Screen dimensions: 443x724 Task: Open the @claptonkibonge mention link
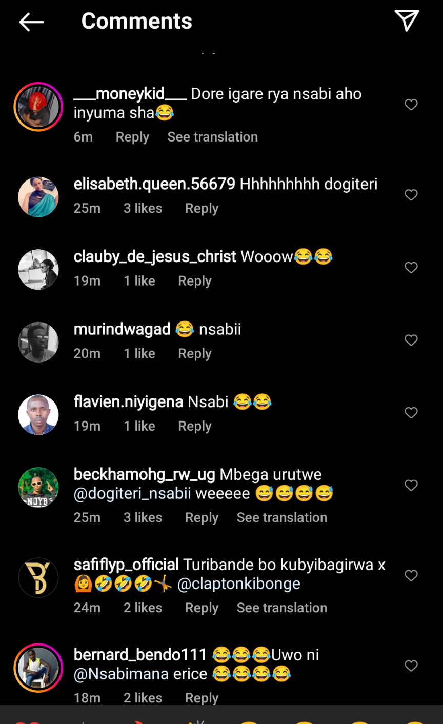pos(239,584)
